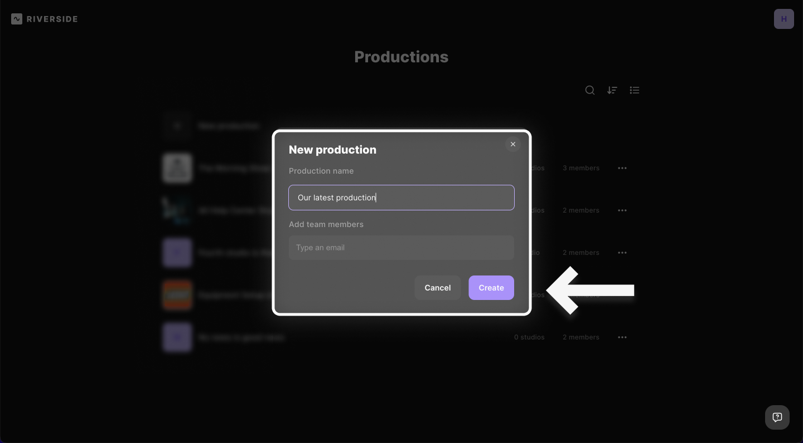Open the three-dot menu on the third production row
The width and height of the screenshot is (803, 443).
tap(622, 253)
